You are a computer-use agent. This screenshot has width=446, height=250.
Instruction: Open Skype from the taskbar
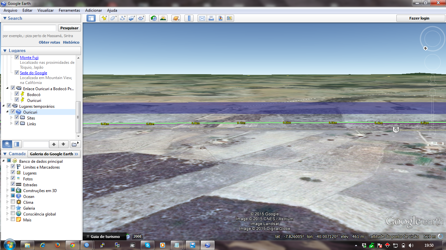coord(148,245)
